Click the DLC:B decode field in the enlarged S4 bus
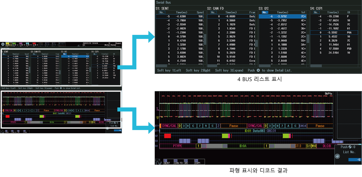This screenshot has width=362, height=177. [x=327, y=146]
